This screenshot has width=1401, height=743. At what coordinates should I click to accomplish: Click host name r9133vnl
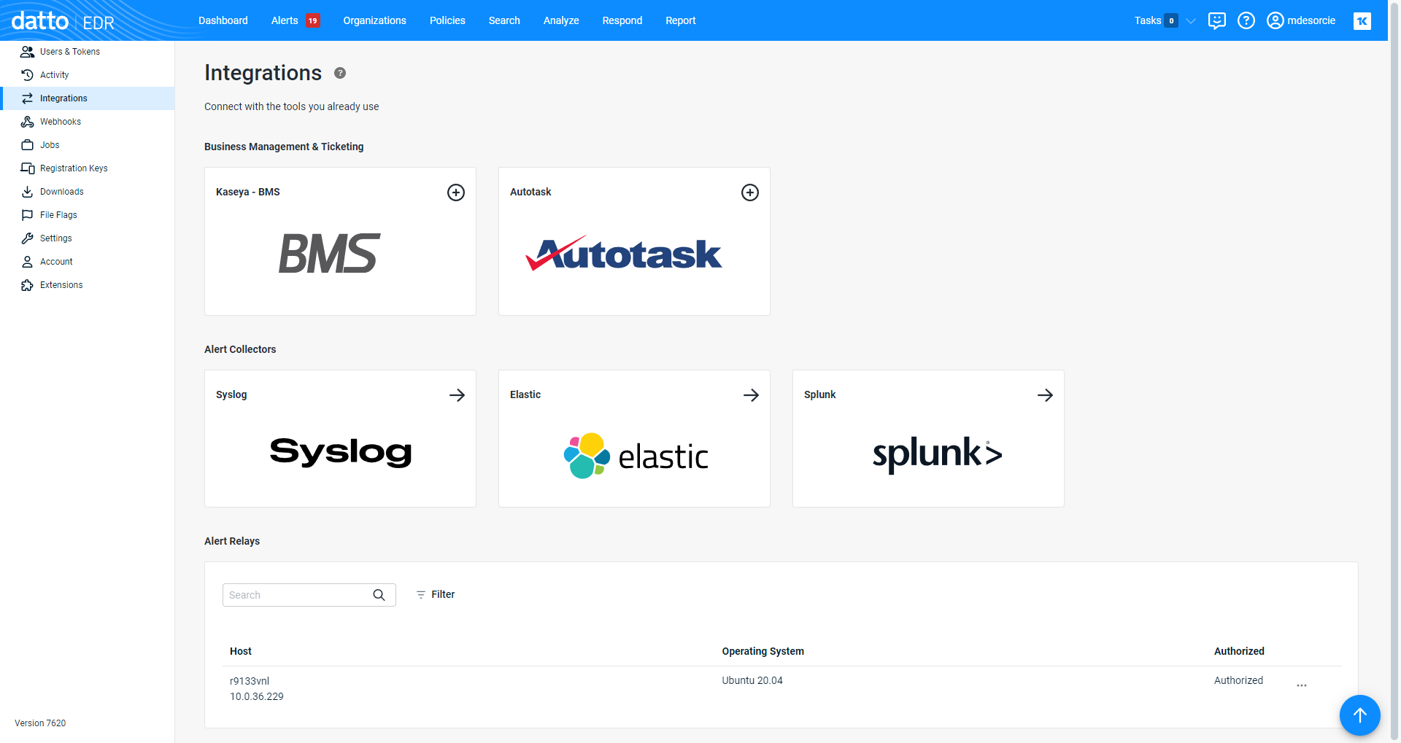click(250, 681)
